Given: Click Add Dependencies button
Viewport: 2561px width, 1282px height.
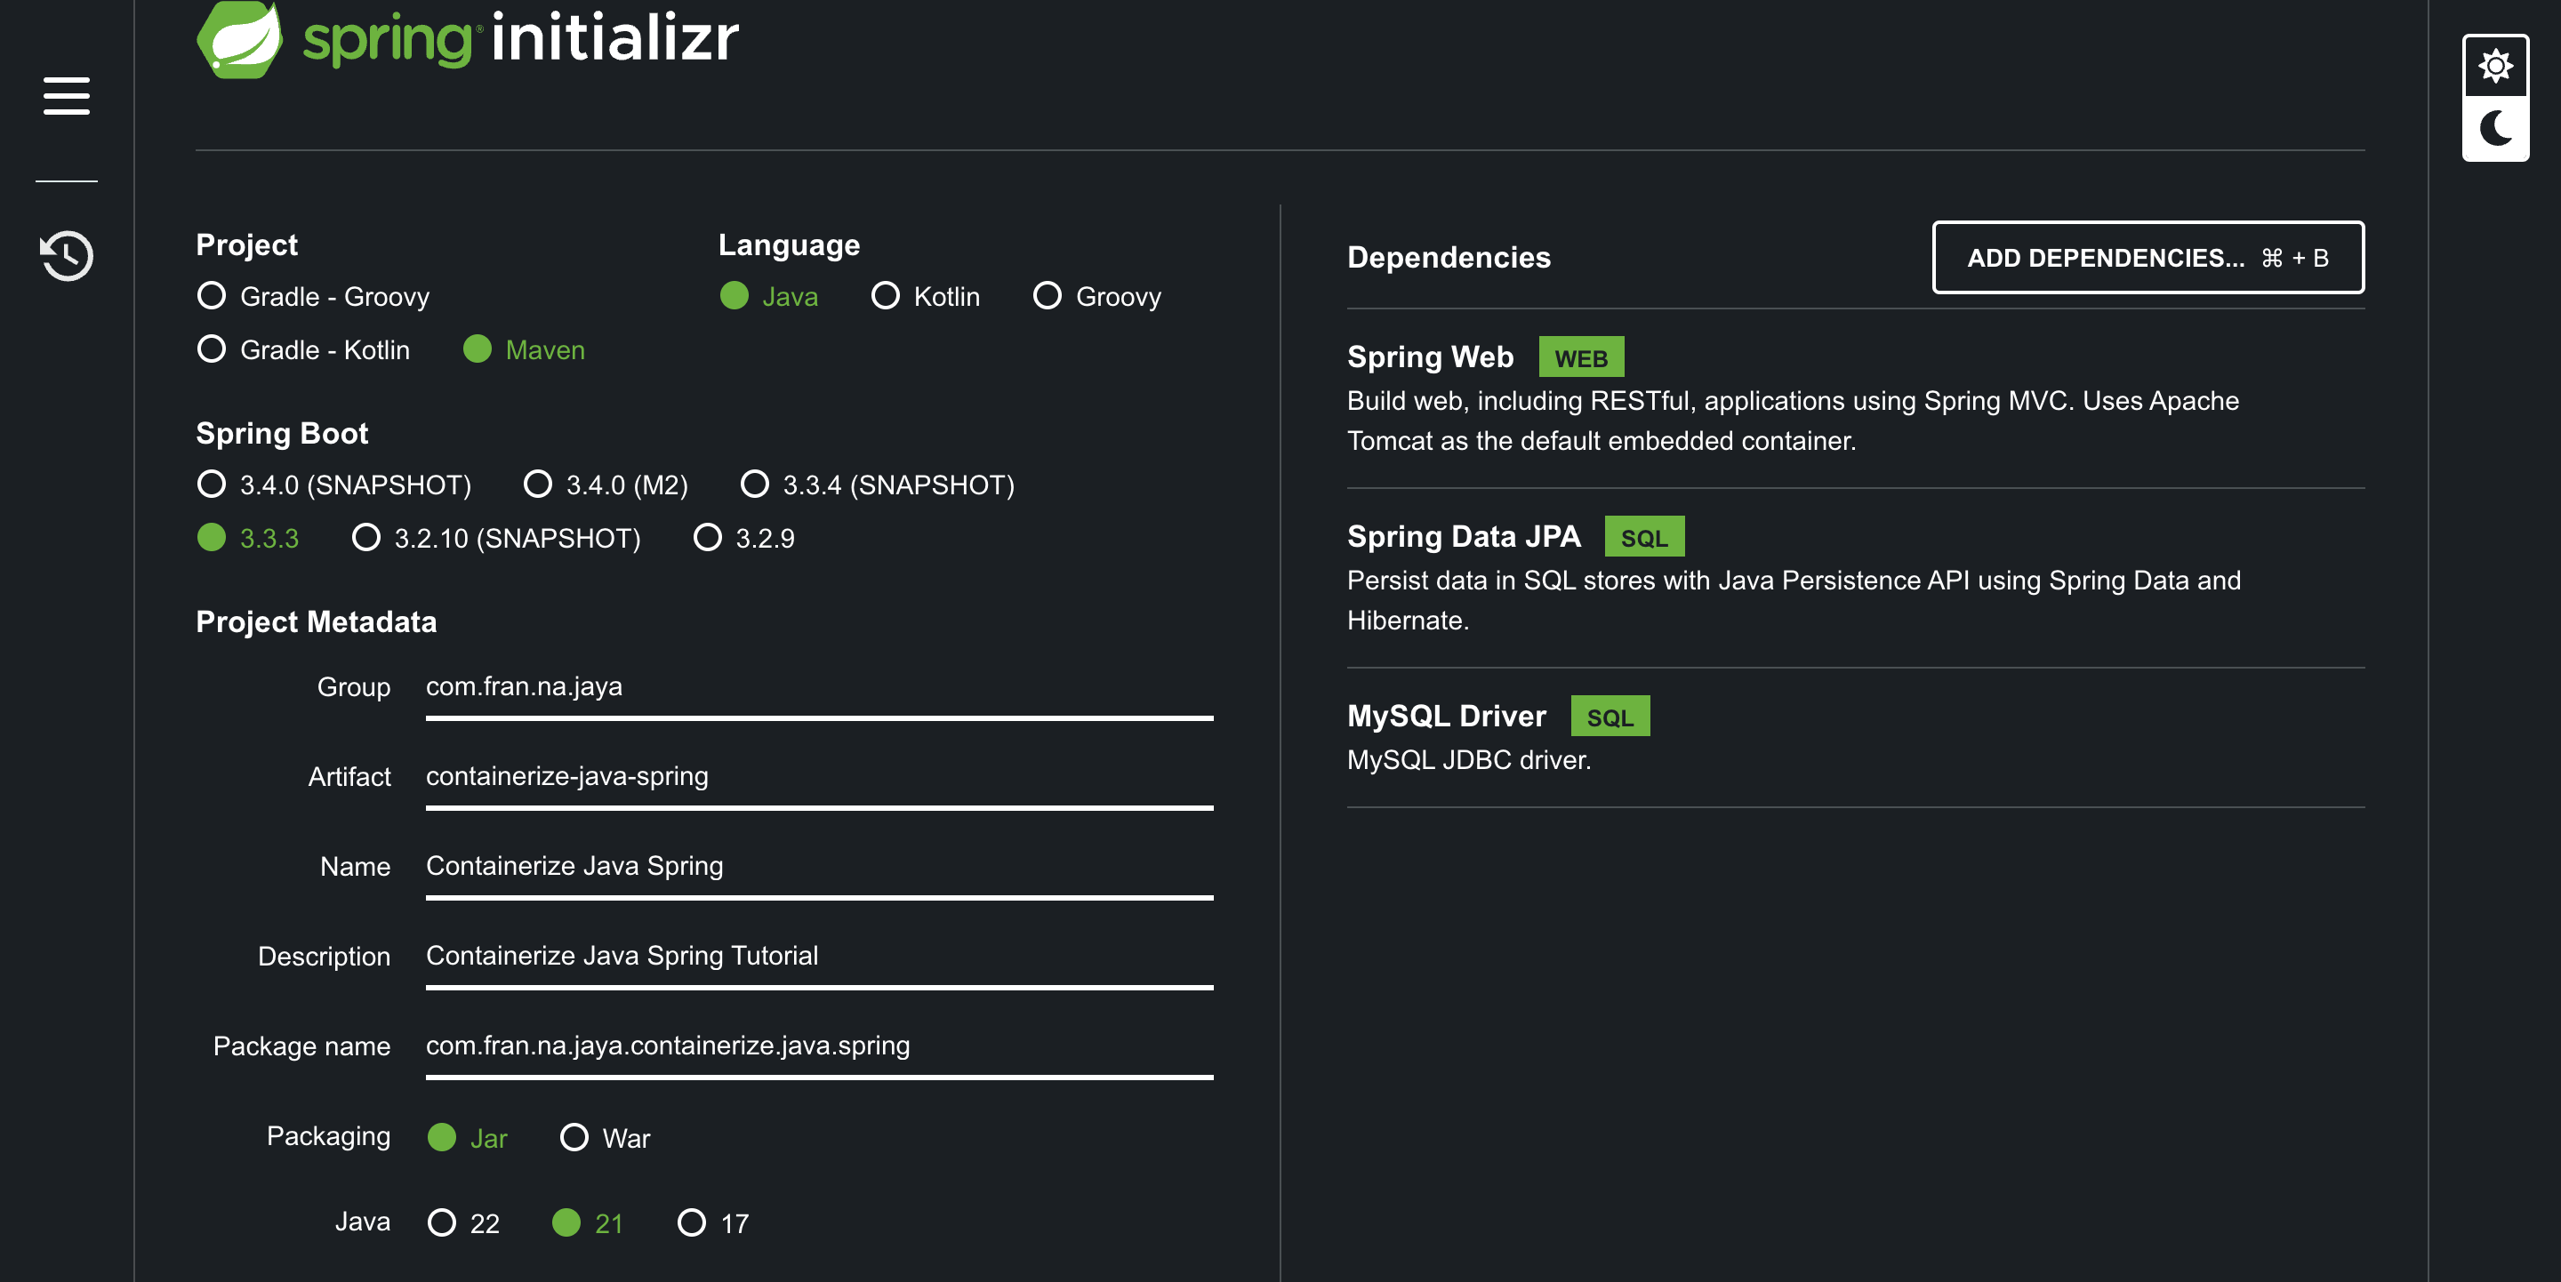Looking at the screenshot, I should coord(2148,258).
